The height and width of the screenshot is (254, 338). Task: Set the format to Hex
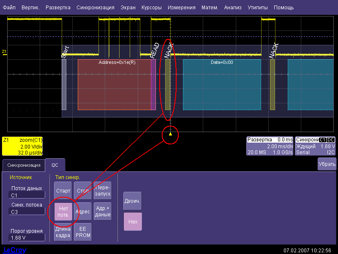pos(132,221)
